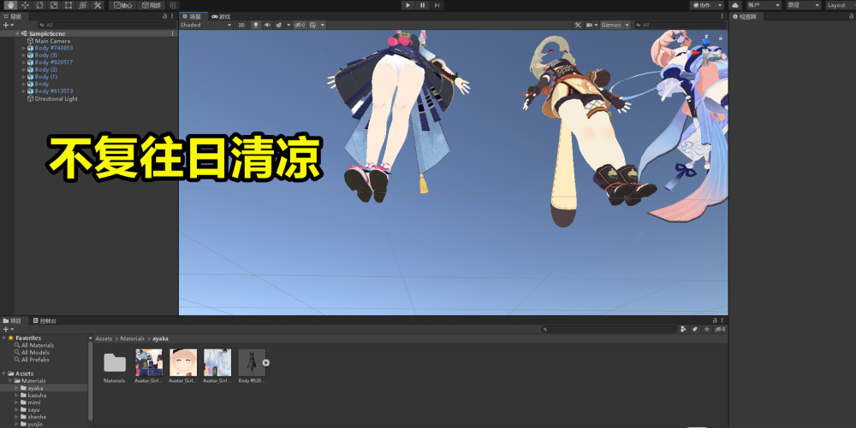The width and height of the screenshot is (856, 428).
Task: Switch to the Project (项目) tab
Action: (12, 320)
